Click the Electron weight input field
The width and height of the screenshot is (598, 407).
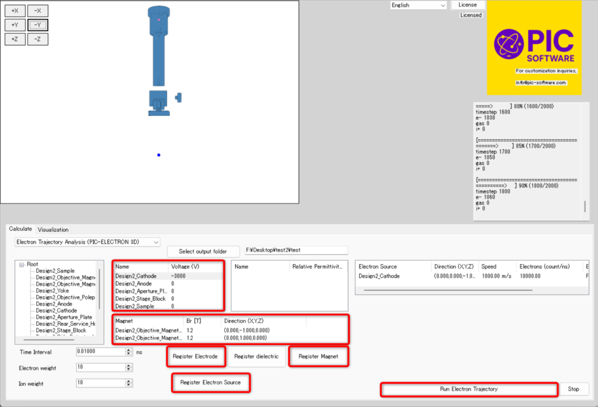tap(100, 368)
